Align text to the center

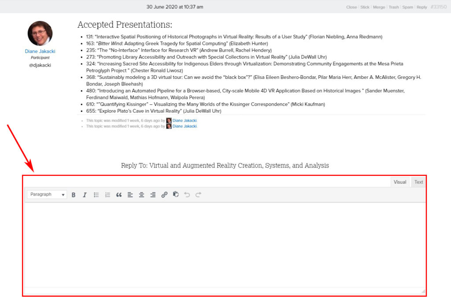click(x=141, y=194)
